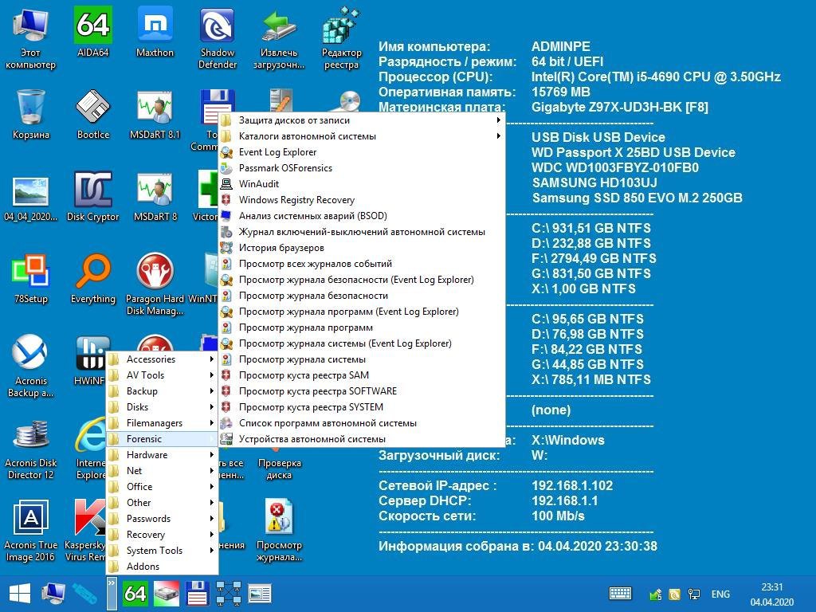816x612 pixels.
Task: Open Список программ автономной системы
Action: [x=362, y=423]
